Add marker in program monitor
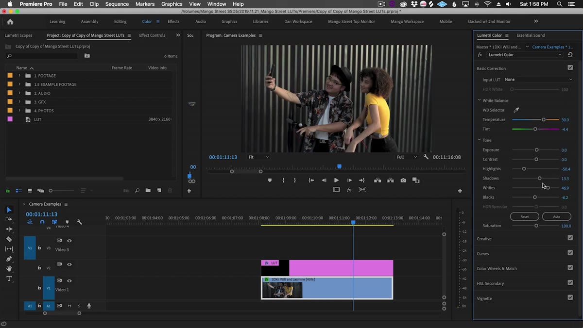Viewport: 583px width, 328px height. pyautogui.click(x=270, y=180)
